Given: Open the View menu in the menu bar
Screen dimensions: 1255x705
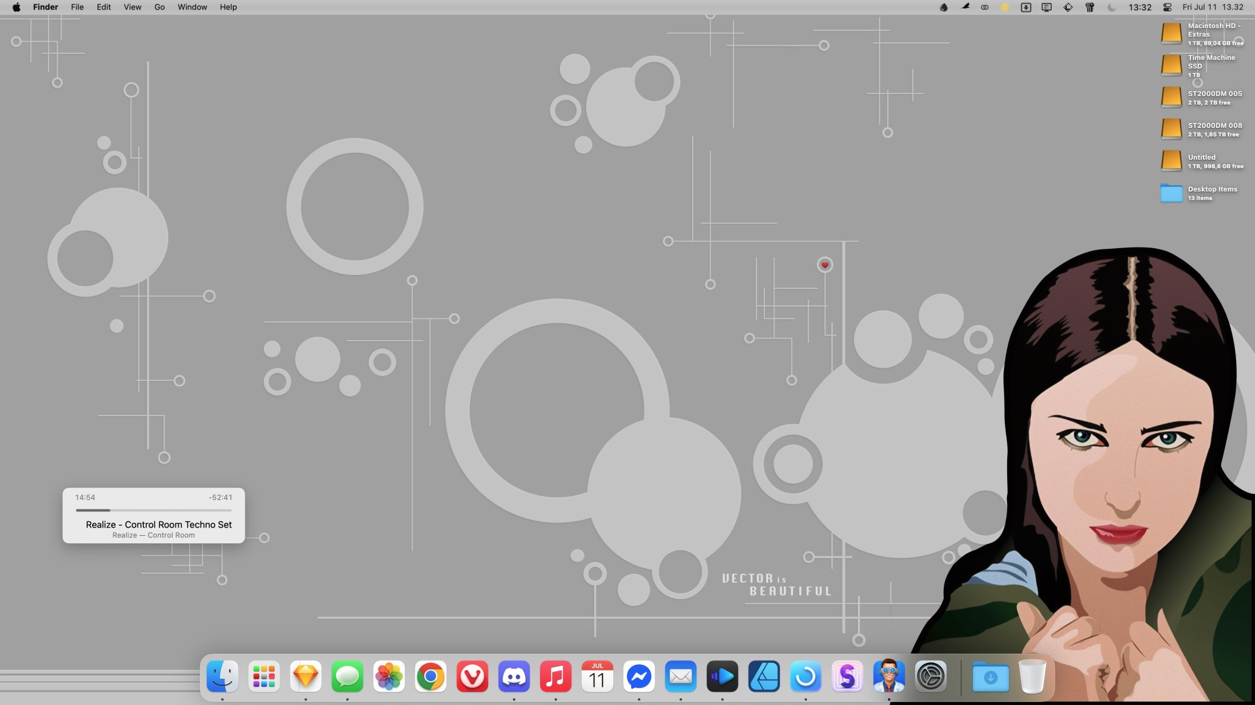Looking at the screenshot, I should click(132, 7).
